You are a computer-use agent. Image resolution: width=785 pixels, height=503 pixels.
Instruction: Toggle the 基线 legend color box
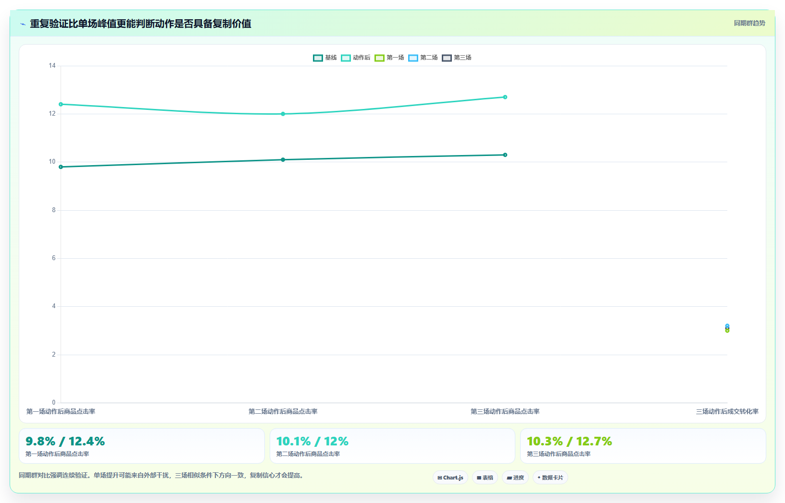[318, 58]
